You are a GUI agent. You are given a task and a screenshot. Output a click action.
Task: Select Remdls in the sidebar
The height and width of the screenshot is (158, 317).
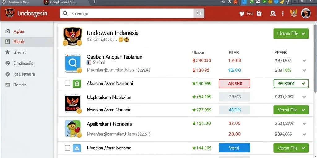(27, 85)
